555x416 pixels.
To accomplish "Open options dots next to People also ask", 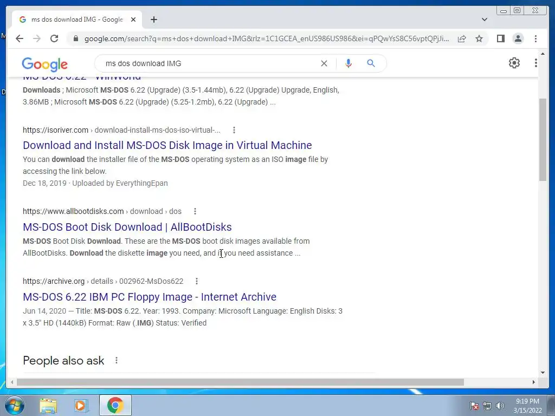I will pyautogui.click(x=117, y=360).
